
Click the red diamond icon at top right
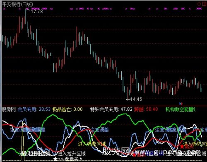pyautogui.click(x=199, y=4)
